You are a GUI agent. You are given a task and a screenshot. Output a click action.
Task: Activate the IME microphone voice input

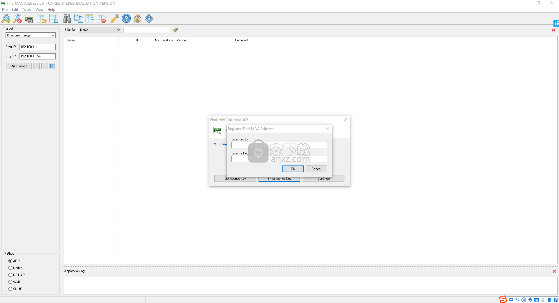pyautogui.click(x=530, y=300)
